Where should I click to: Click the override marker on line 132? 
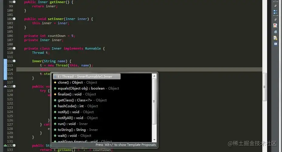click(x=5, y=145)
